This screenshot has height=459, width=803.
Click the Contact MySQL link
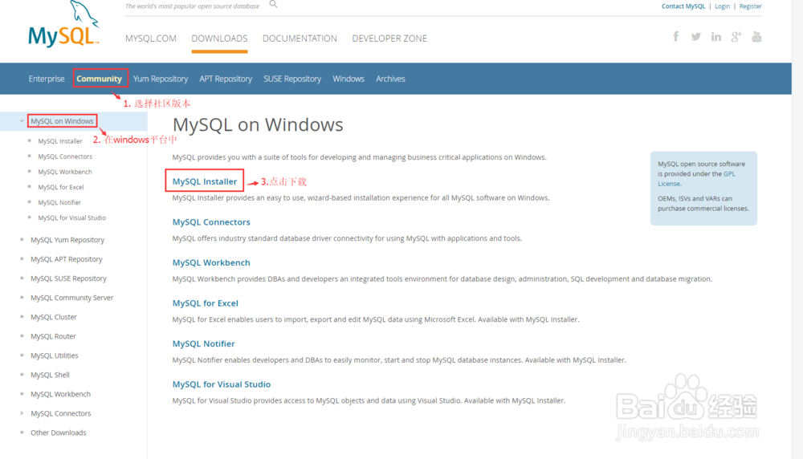683,6
